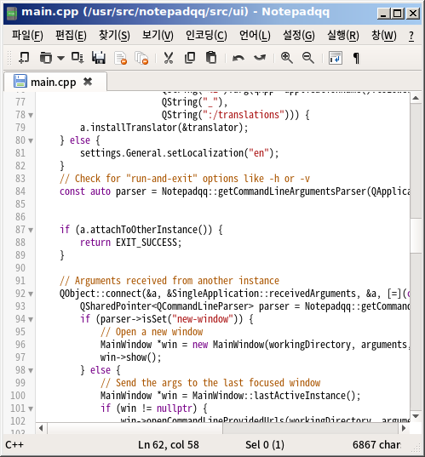Collapse code fold at line 98
Screen dimensions: 425x457
(x=31, y=371)
